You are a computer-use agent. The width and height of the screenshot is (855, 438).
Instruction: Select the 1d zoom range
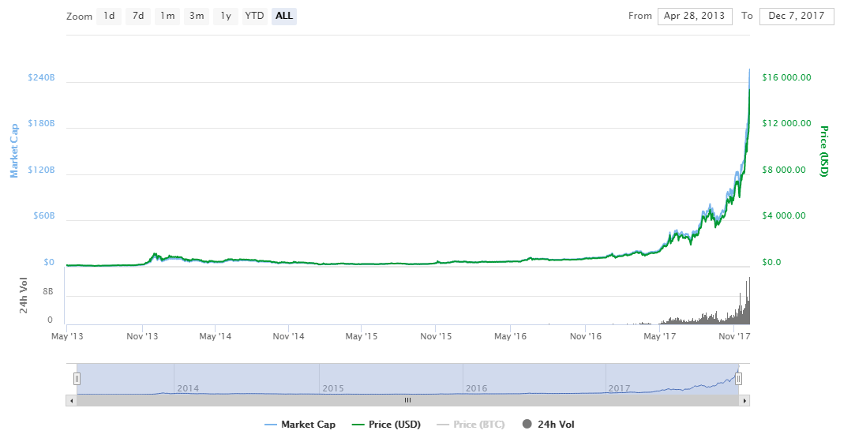pyautogui.click(x=109, y=16)
